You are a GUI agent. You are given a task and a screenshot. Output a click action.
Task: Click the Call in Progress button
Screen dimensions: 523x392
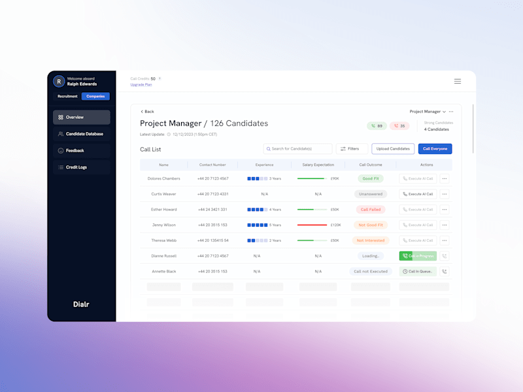pos(418,256)
